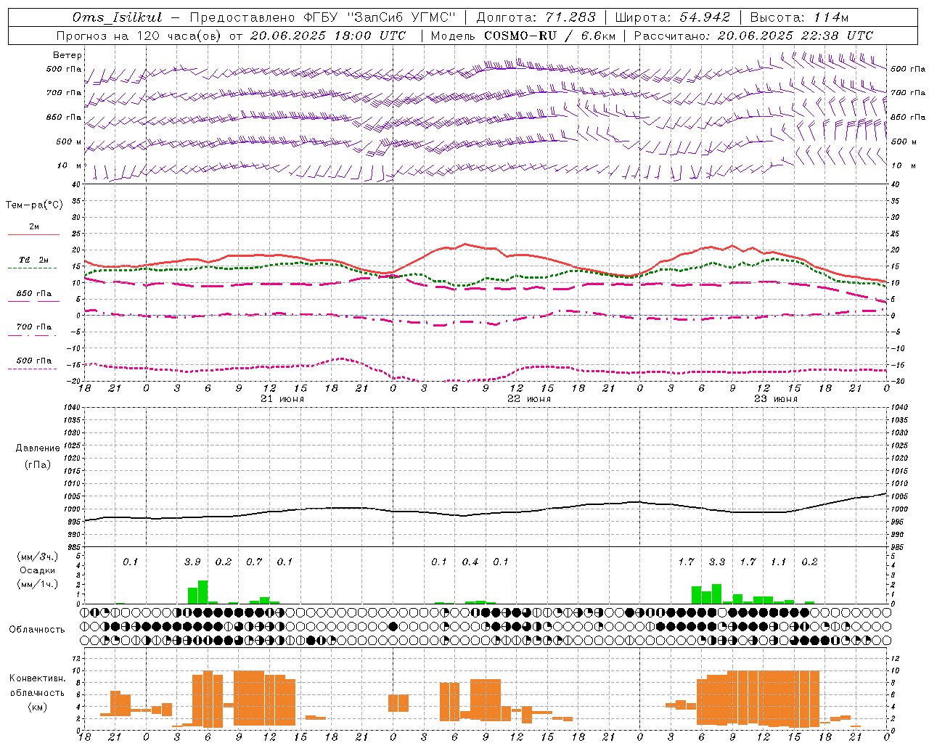This screenshot has width=929, height=743.
Task: Click the Ветер section label
Action: coord(67,55)
